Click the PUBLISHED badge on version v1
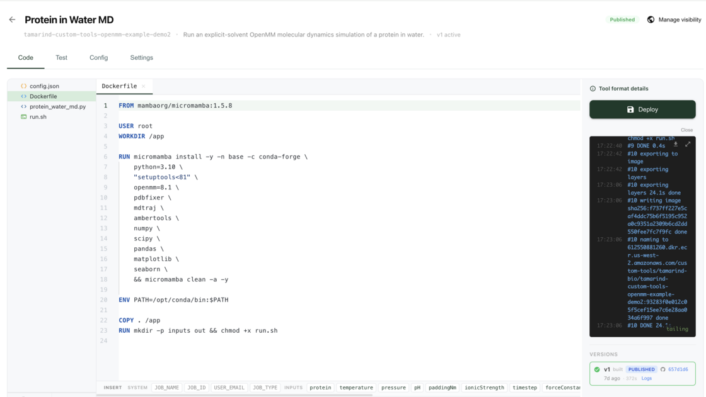The width and height of the screenshot is (706, 397). pyautogui.click(x=642, y=369)
